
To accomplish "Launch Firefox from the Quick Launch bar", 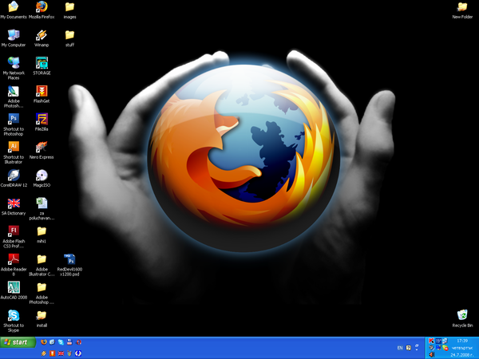I will 44,342.
